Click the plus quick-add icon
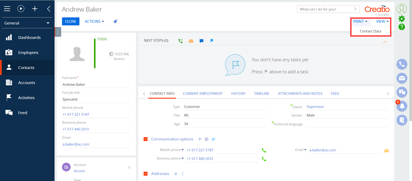Screen dimensions: 412x181 (x=35, y=9)
